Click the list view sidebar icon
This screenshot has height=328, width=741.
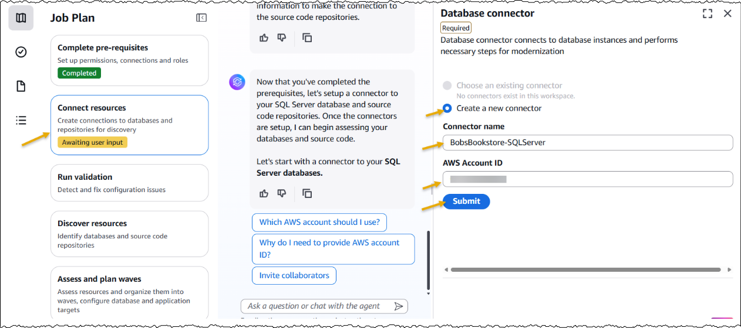pyautogui.click(x=21, y=121)
